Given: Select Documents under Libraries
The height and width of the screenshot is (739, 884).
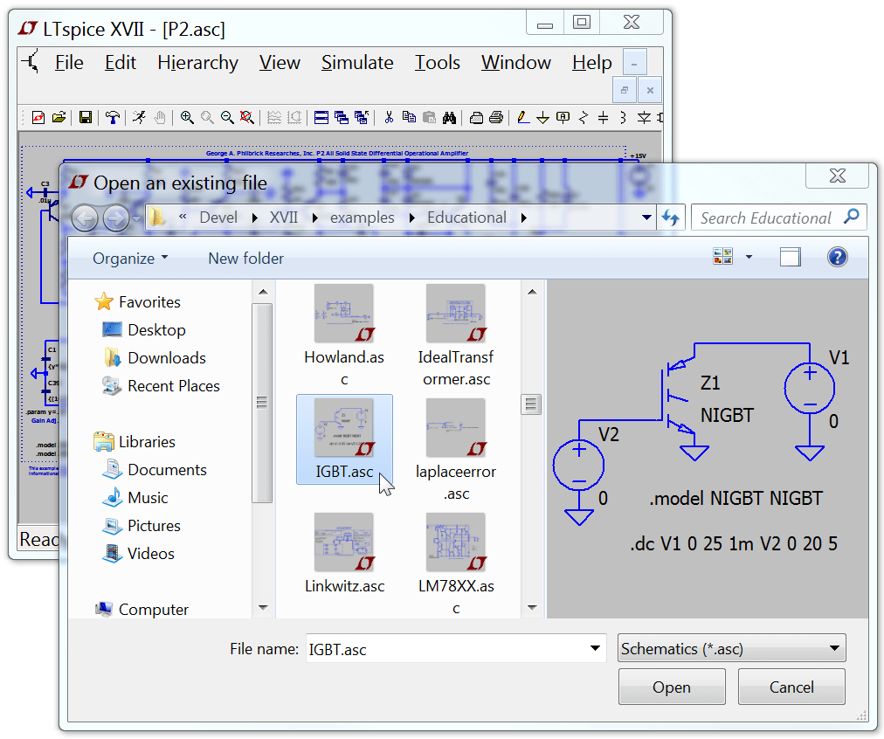Looking at the screenshot, I should click(x=155, y=470).
